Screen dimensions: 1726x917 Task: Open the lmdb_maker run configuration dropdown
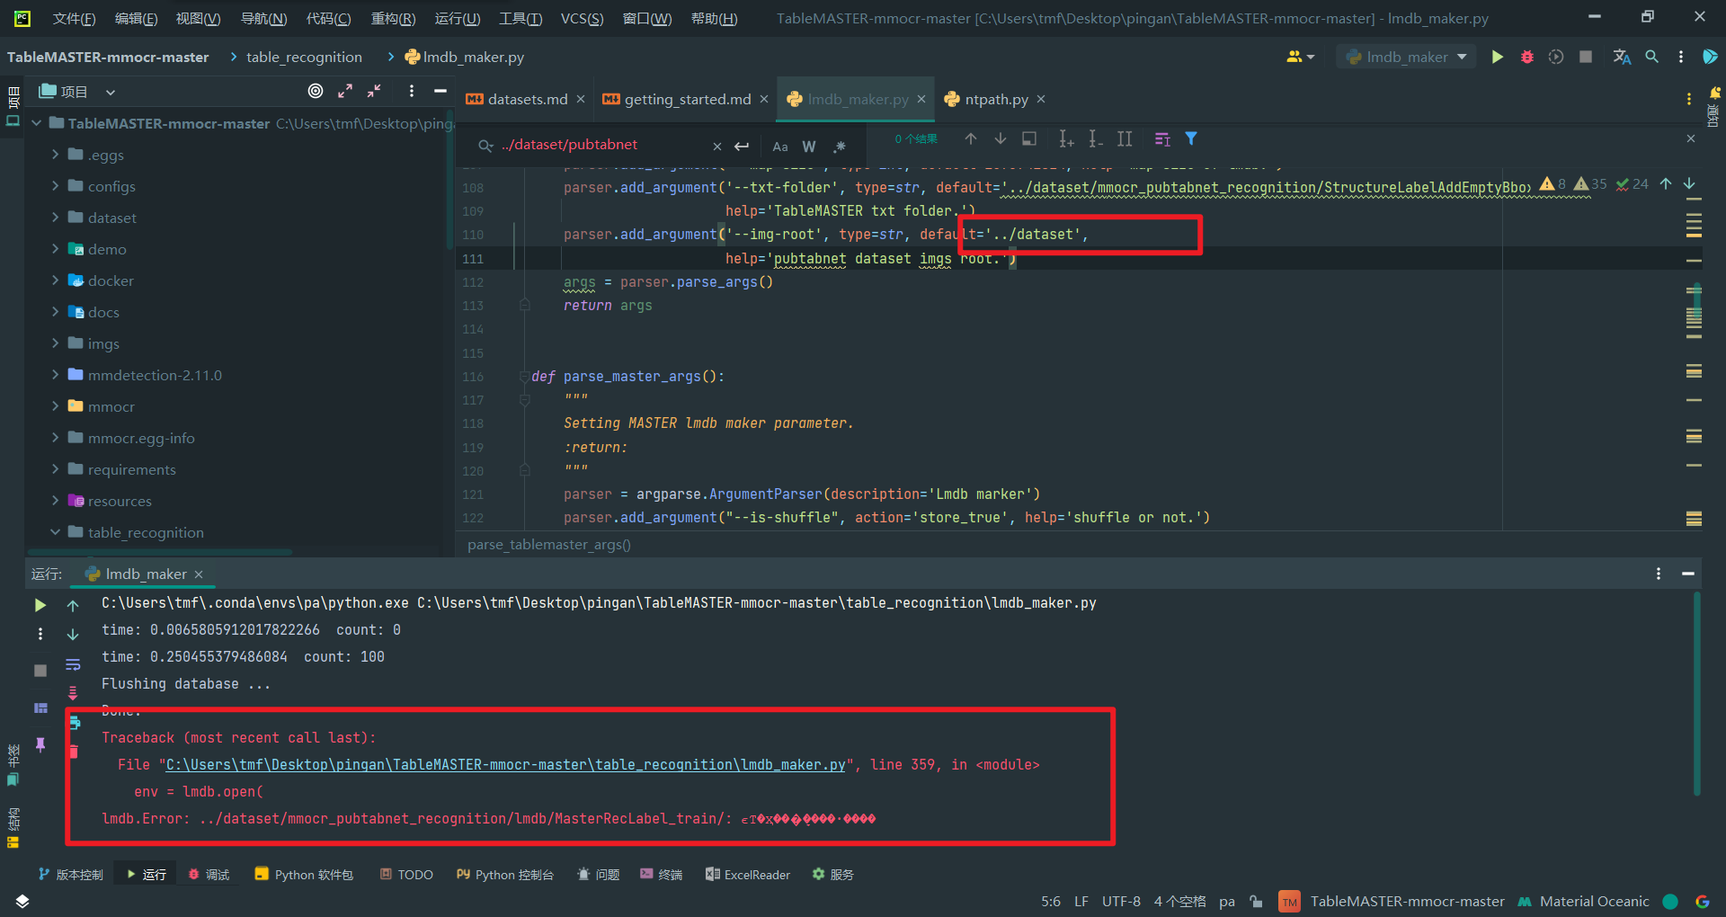coord(1406,57)
